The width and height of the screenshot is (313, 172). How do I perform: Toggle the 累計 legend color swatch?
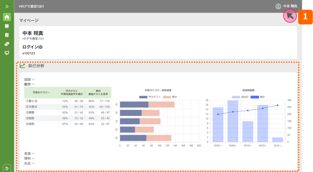(x=255, y=97)
